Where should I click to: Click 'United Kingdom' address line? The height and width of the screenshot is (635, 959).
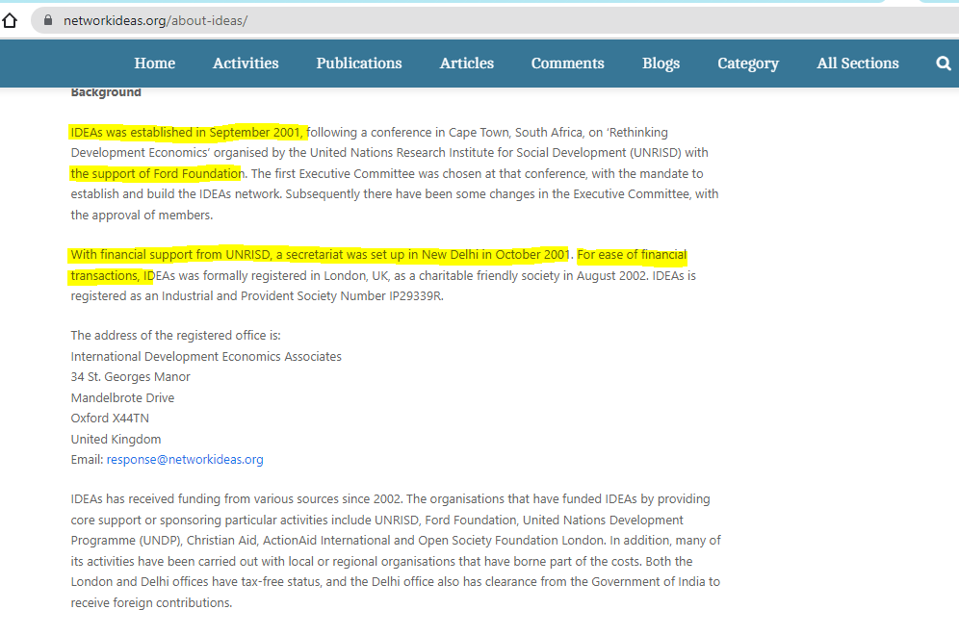pos(116,440)
